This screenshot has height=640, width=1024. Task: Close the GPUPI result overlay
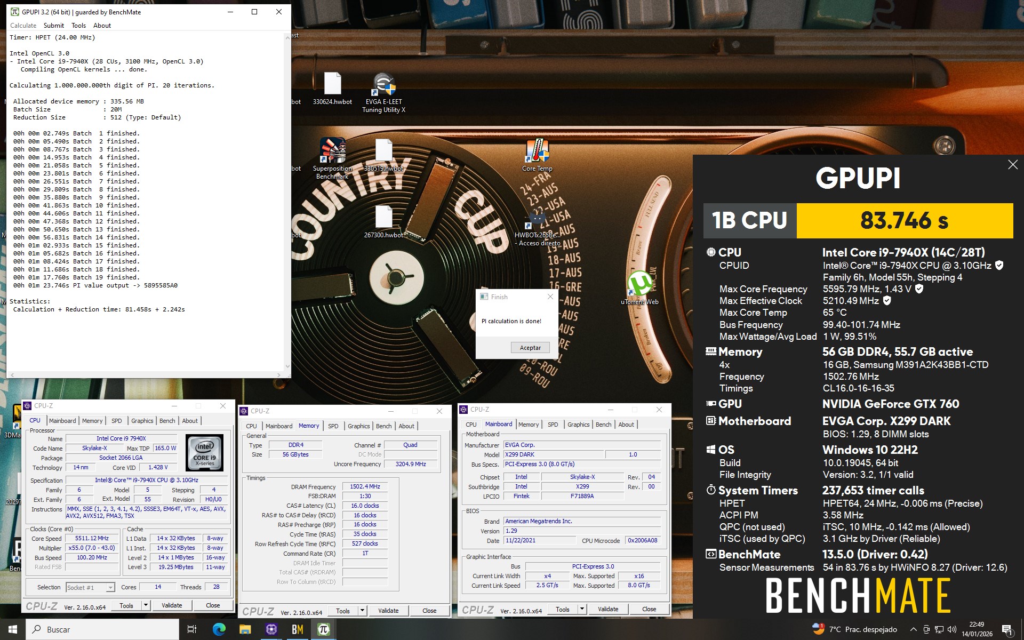tap(1012, 165)
